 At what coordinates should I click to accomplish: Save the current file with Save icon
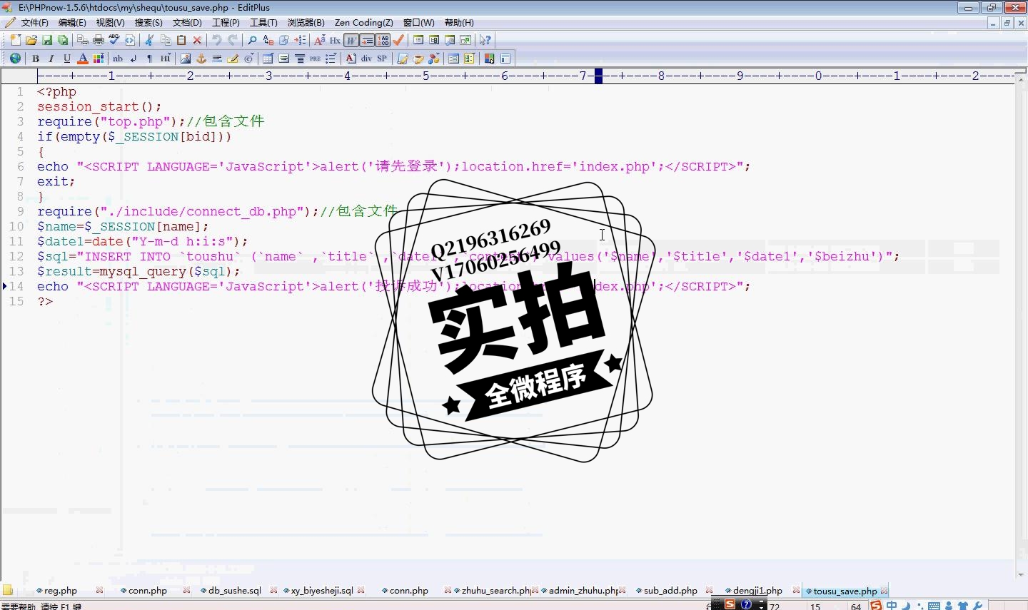point(47,40)
